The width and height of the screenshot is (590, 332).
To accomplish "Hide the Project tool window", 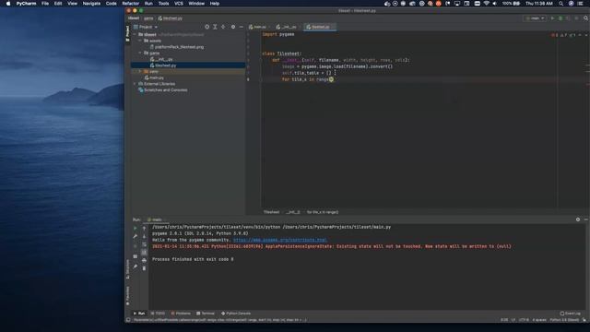I will point(242,27).
